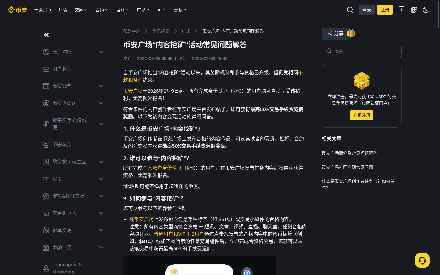Screen dimensions: 440x275
Task: Expand the 数字货币充值&提现 chevron
Action: 101,124
